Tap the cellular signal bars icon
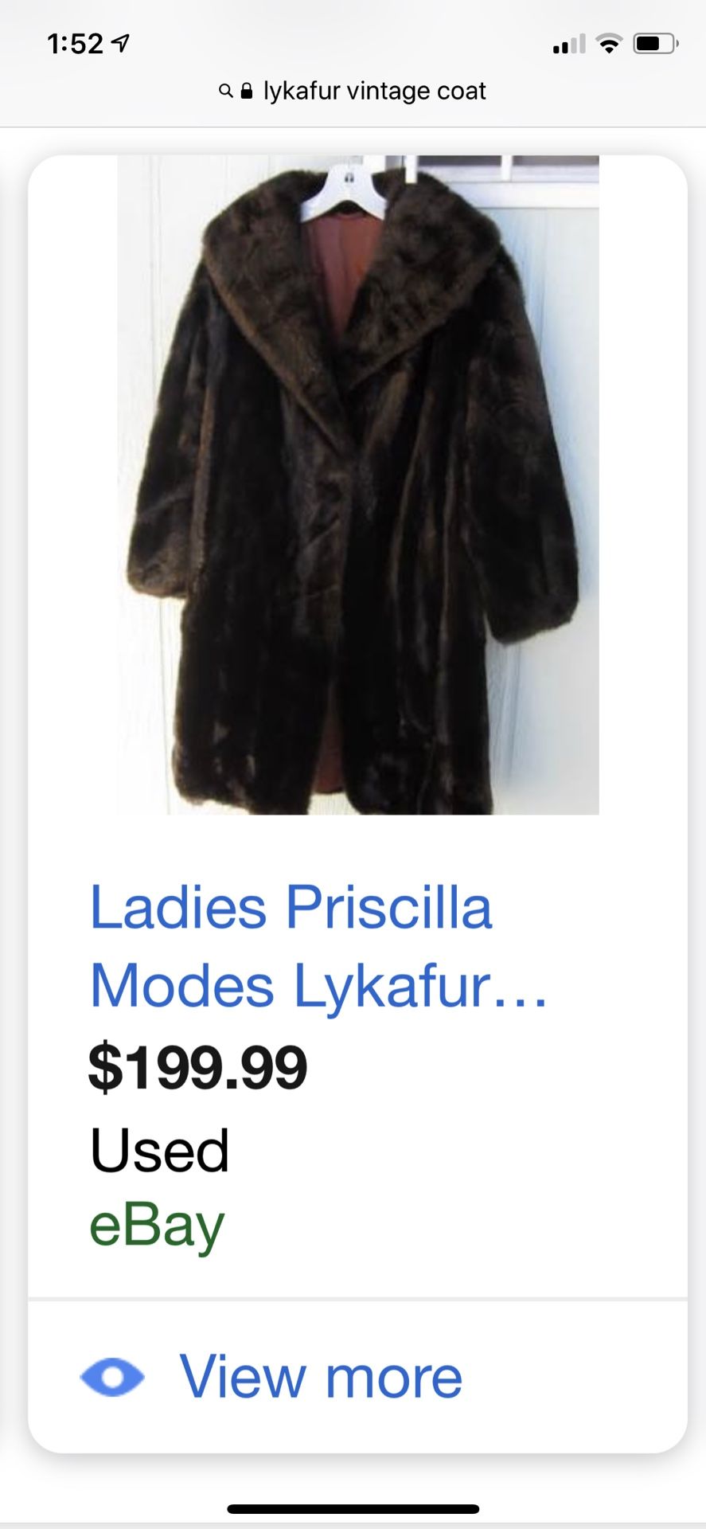706x1529 pixels. 568,44
